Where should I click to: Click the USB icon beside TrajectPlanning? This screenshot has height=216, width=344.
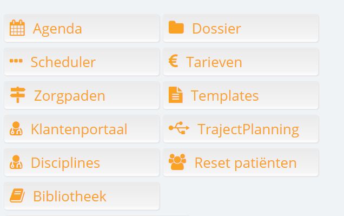[x=179, y=128]
